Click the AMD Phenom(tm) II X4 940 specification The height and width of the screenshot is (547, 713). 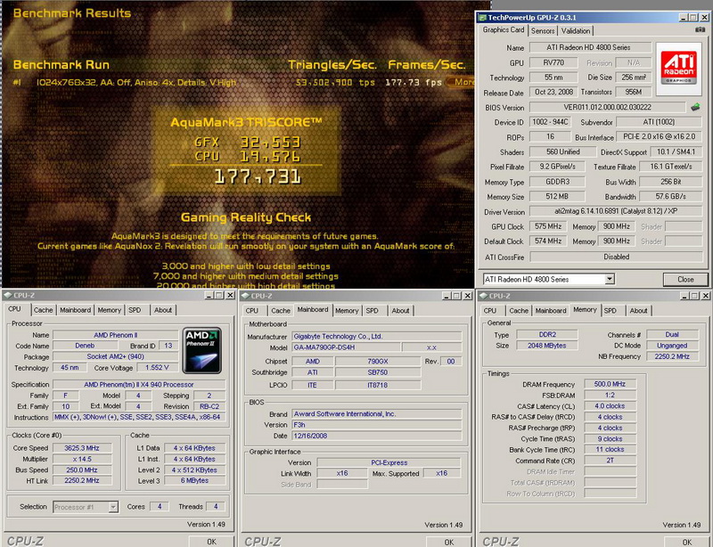click(x=139, y=385)
